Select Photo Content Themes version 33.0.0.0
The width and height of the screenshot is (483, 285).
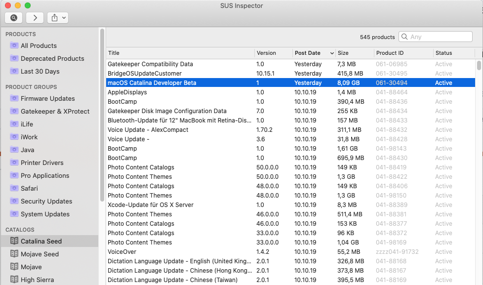click(290, 242)
